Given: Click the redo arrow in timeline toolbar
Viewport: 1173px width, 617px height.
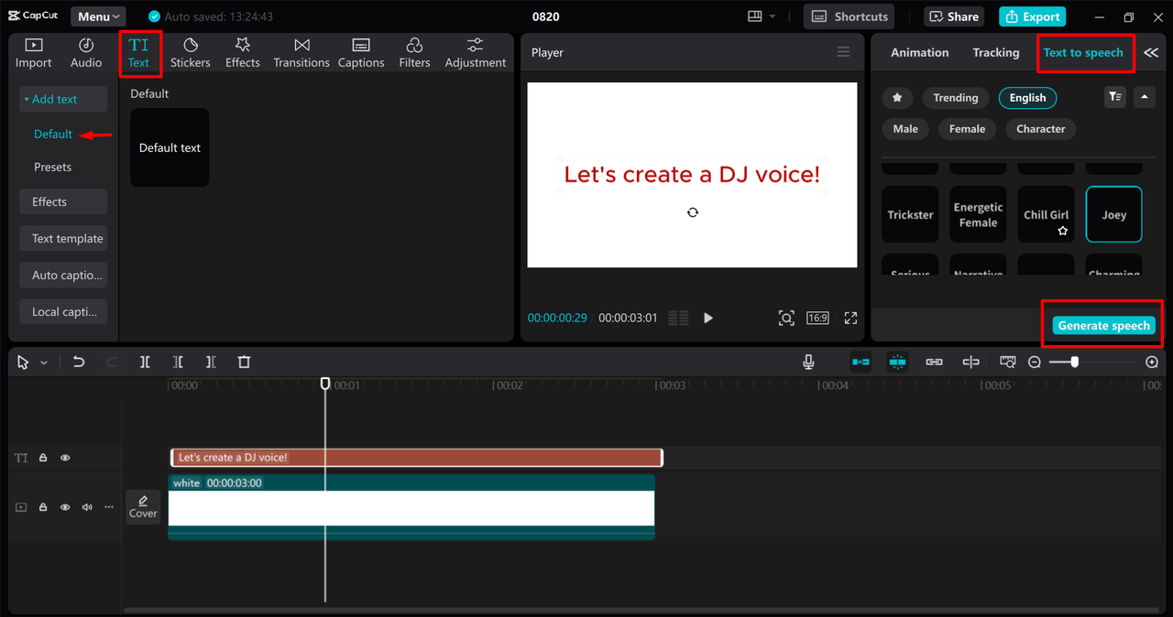Looking at the screenshot, I should click(x=112, y=363).
